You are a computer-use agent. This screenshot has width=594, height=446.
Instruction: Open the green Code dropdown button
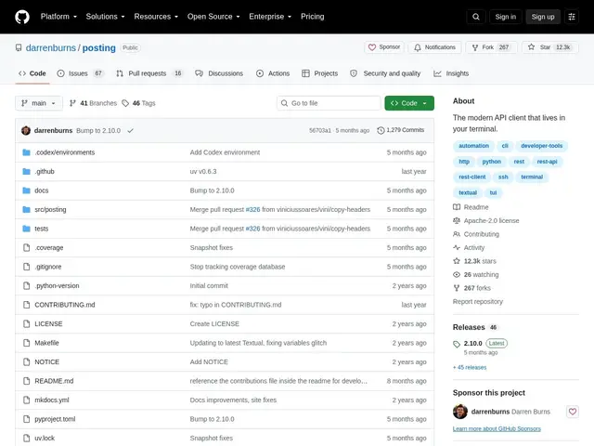pos(409,103)
